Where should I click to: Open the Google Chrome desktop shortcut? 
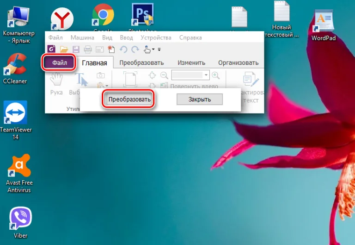pos(103,15)
